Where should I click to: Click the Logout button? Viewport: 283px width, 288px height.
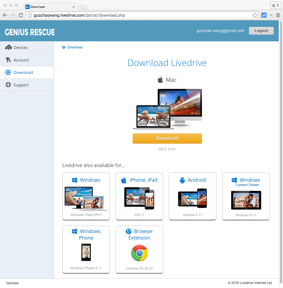261,31
